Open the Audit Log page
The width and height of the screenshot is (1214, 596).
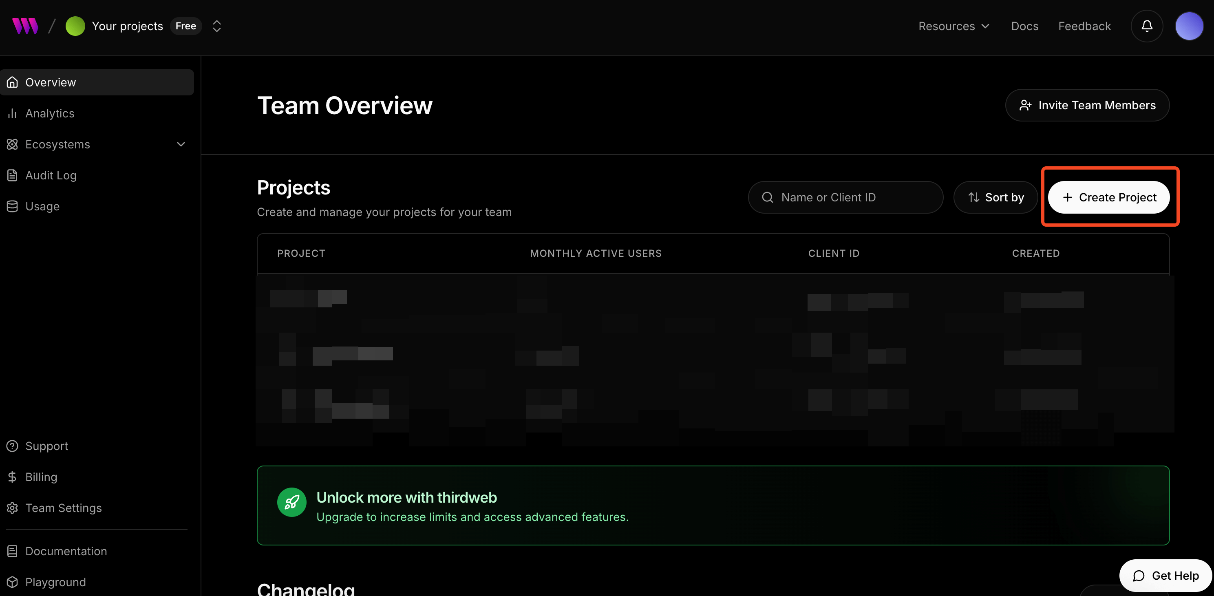51,175
